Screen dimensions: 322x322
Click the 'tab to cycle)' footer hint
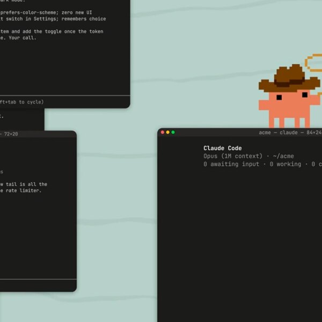(26, 102)
